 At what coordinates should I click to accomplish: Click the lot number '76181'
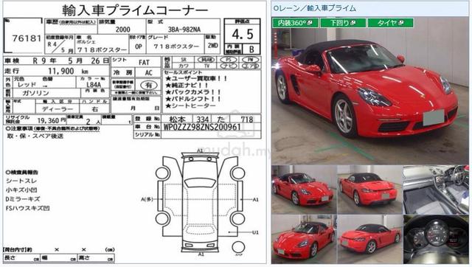pos(27,38)
